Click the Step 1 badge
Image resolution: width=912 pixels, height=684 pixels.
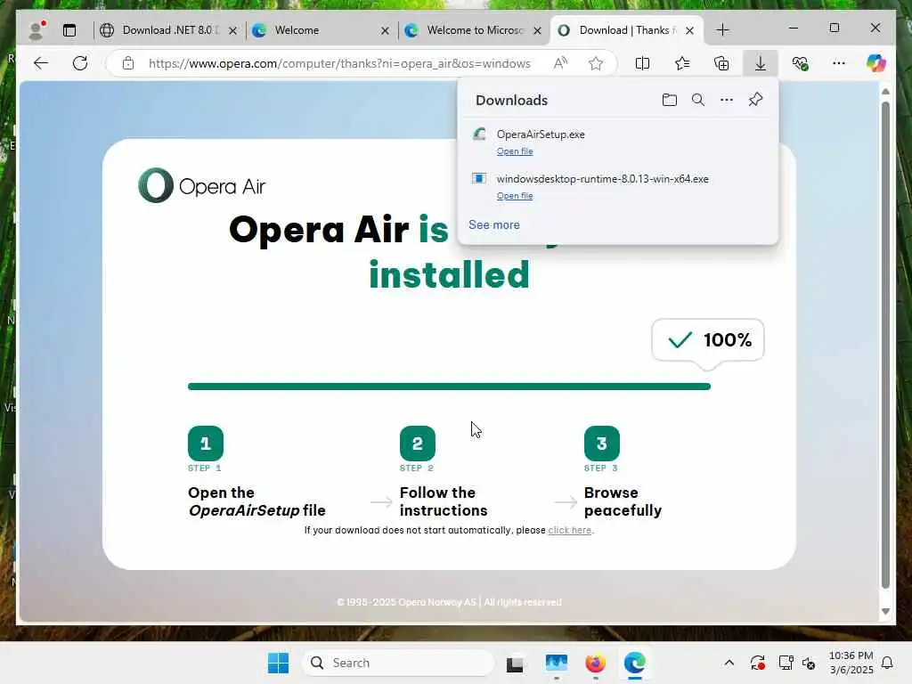point(206,444)
